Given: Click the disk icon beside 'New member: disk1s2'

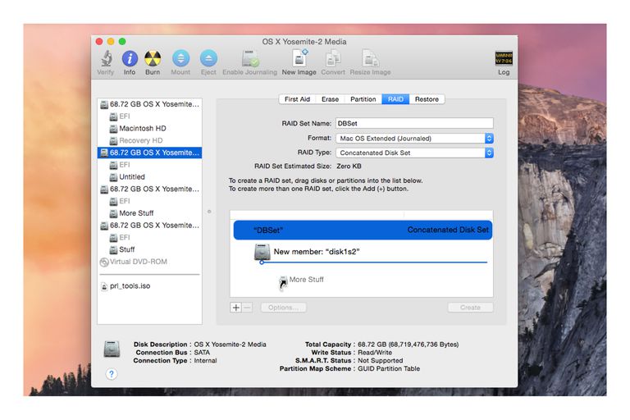Looking at the screenshot, I should [x=262, y=252].
